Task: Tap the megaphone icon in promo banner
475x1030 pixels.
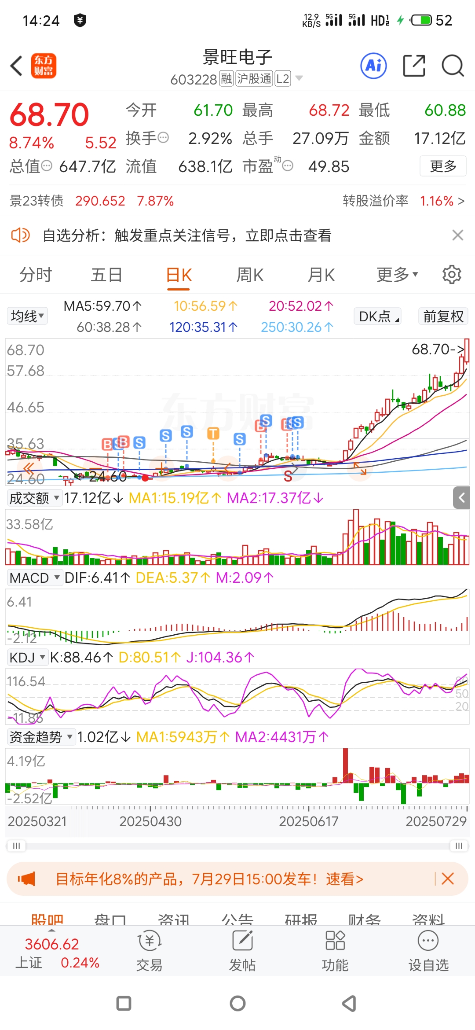Action: coord(26,879)
